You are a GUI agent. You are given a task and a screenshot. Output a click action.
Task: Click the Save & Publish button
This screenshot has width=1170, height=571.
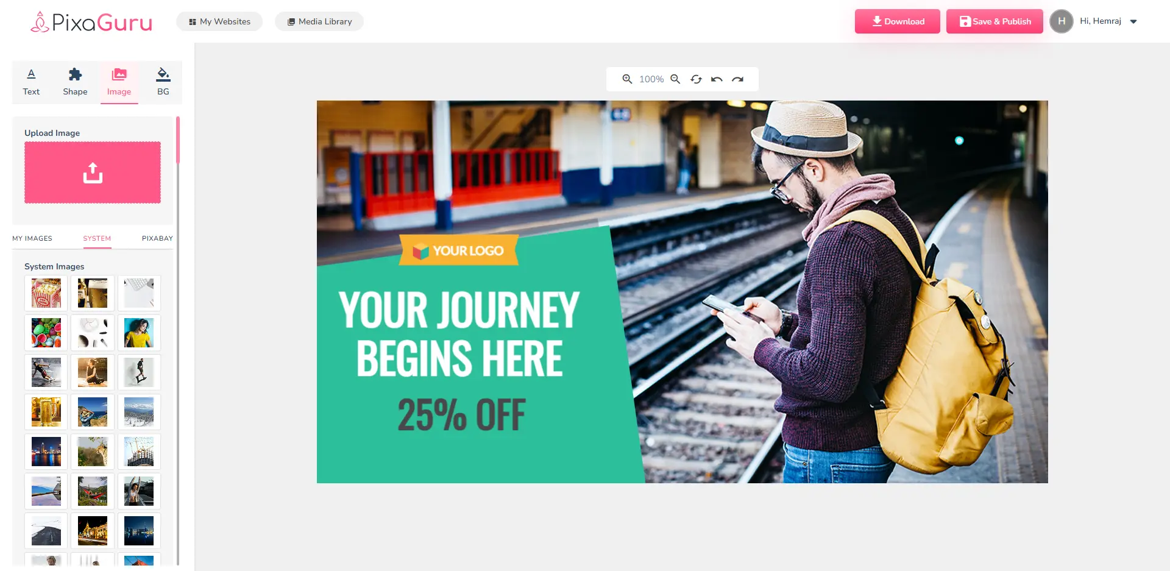coord(994,21)
